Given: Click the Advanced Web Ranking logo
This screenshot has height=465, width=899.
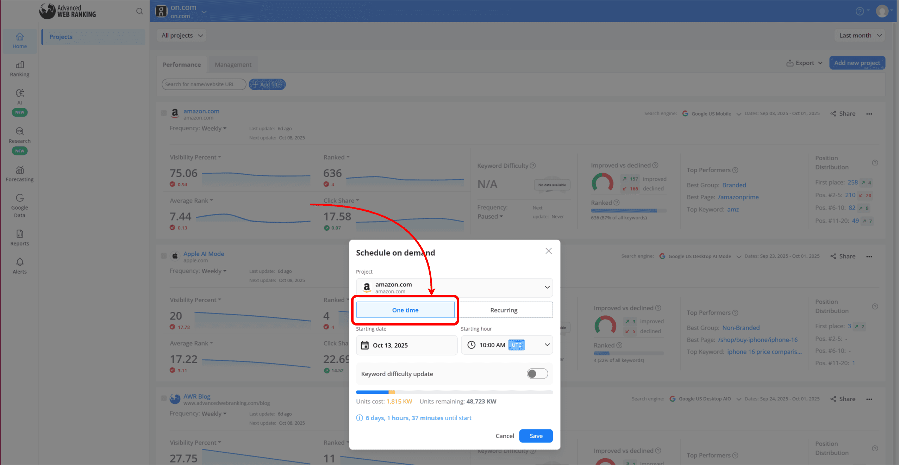Looking at the screenshot, I should (68, 11).
